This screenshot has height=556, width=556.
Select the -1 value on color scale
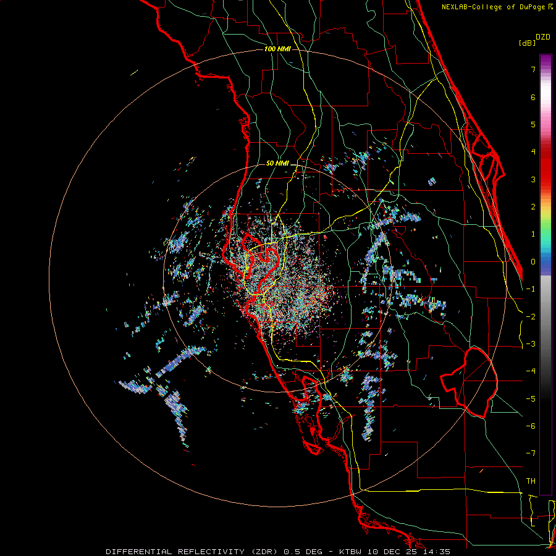point(531,289)
